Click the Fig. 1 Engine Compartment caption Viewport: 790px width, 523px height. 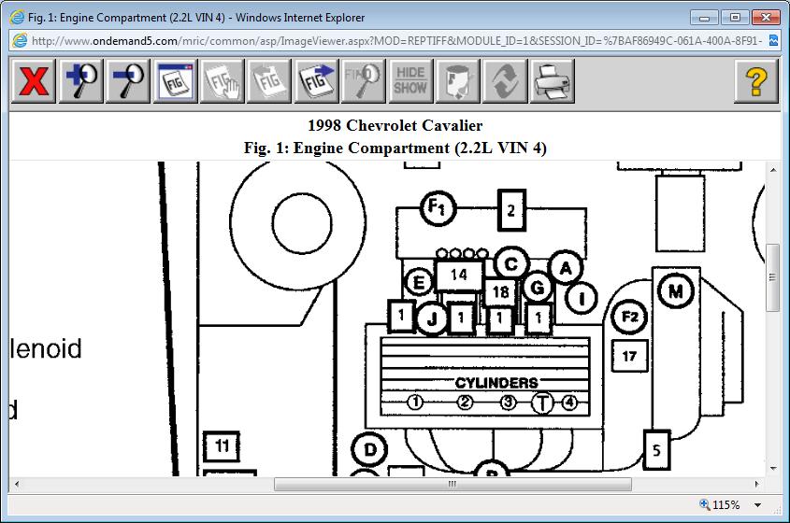coord(395,148)
